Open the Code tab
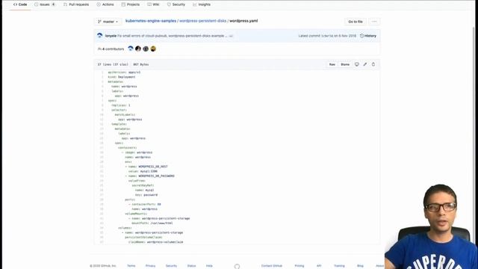The height and width of the screenshot is (269, 478). [x=20, y=4]
